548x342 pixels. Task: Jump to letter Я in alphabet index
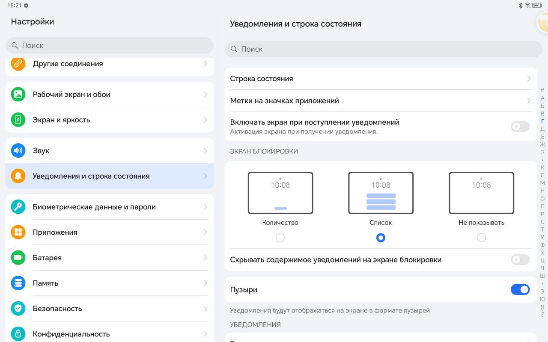coord(542,307)
